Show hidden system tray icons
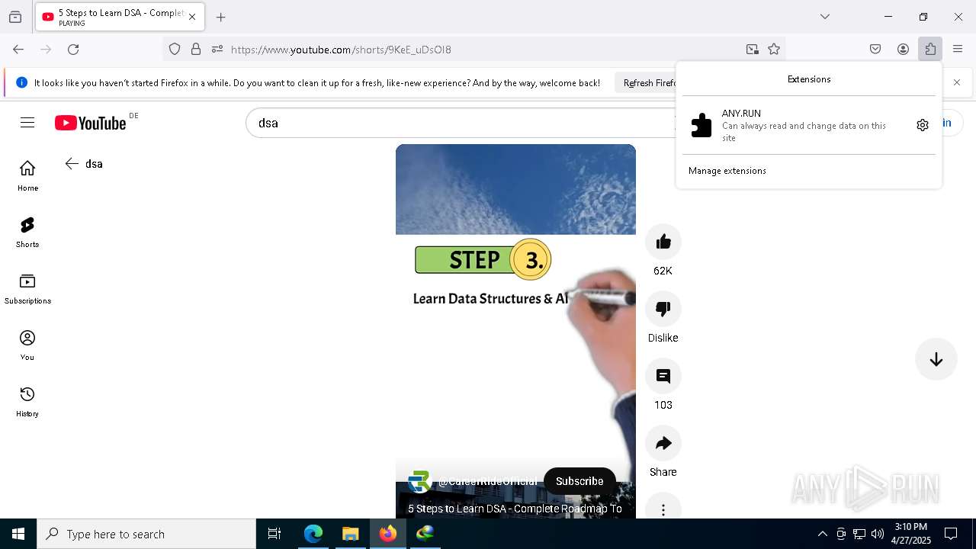The width and height of the screenshot is (976, 549). click(822, 534)
